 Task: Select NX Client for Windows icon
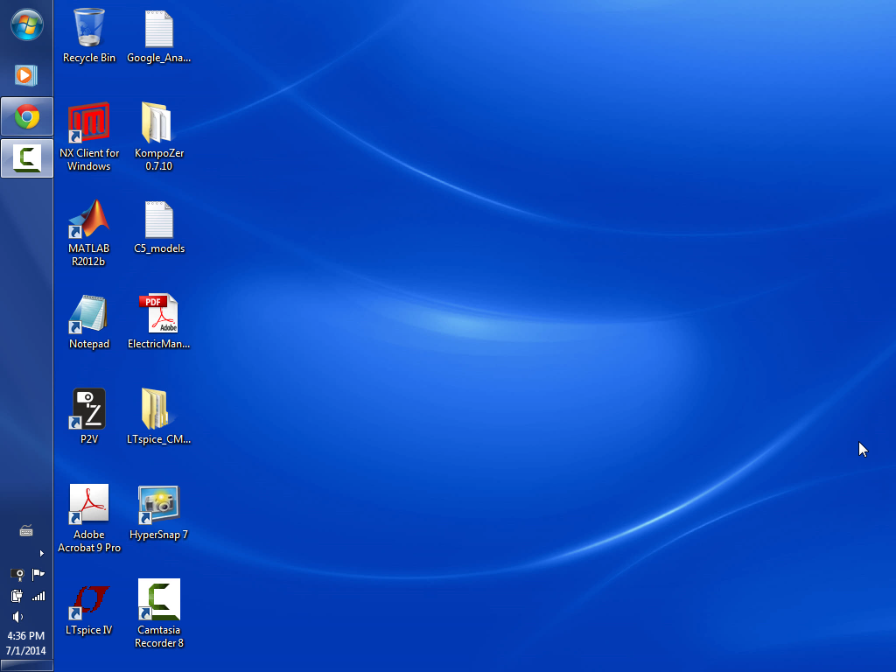[x=89, y=137]
